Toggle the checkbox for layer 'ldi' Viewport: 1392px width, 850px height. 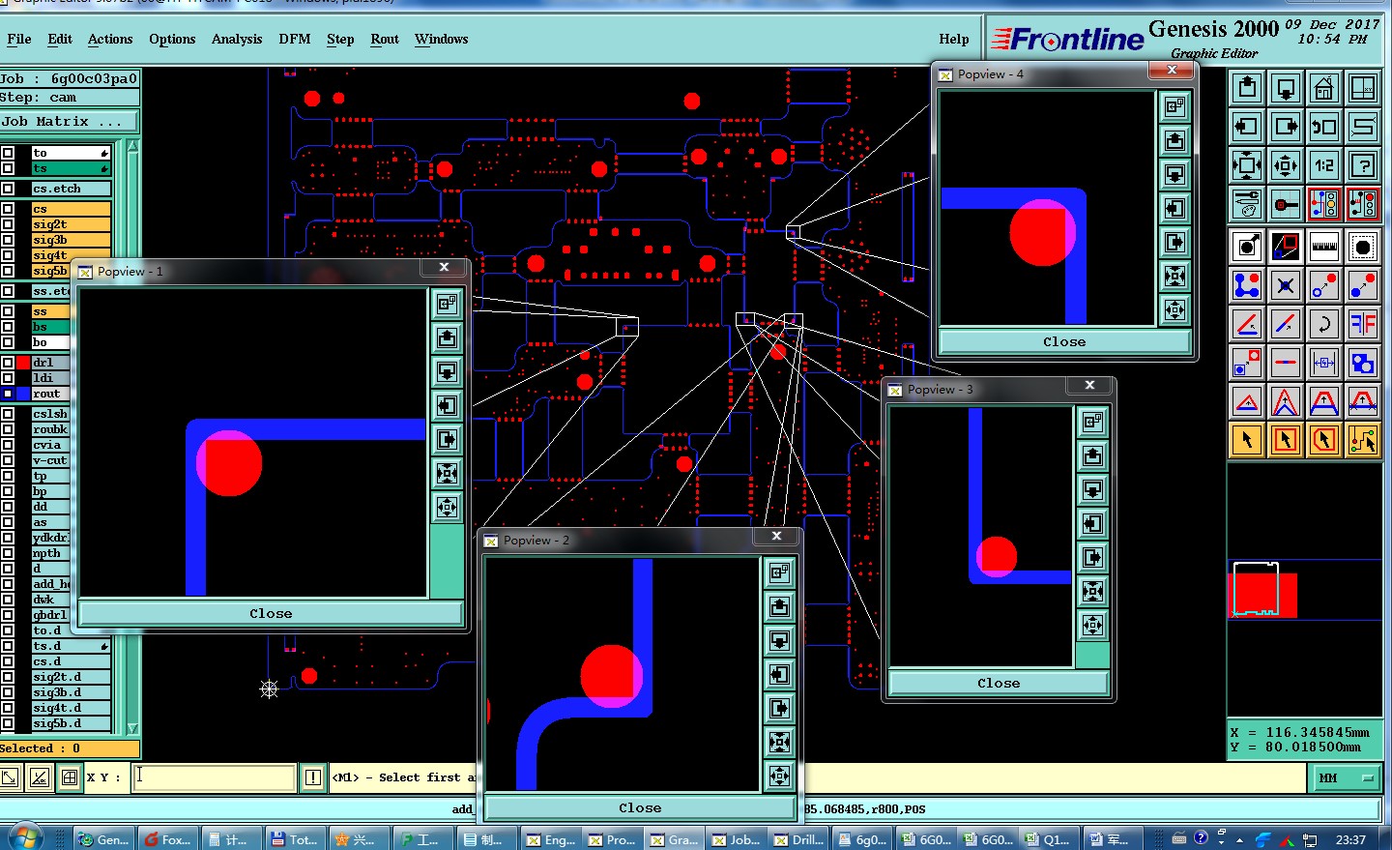coord(8,378)
